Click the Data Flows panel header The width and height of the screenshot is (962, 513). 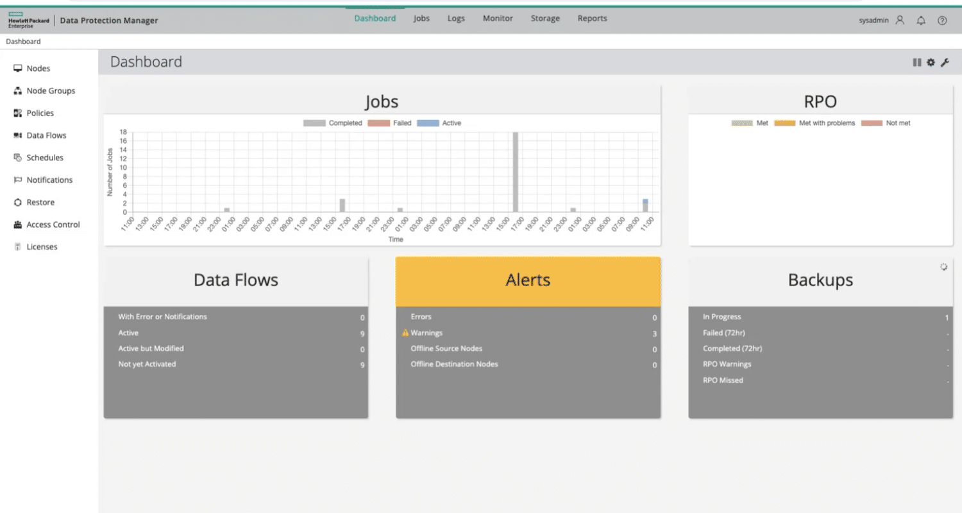tap(236, 280)
